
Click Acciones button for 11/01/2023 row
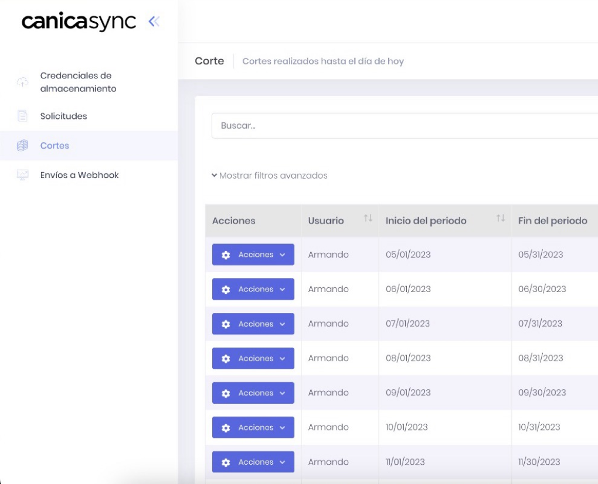tap(253, 462)
